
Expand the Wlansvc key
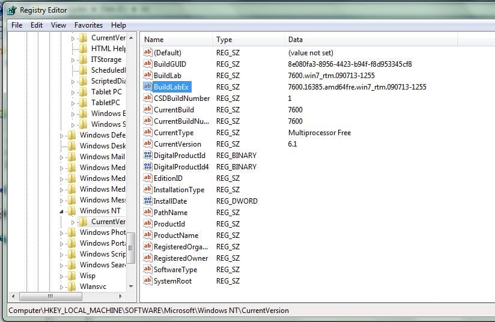(61, 287)
